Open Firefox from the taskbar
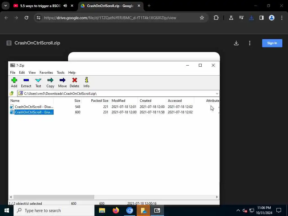 pos(116,210)
